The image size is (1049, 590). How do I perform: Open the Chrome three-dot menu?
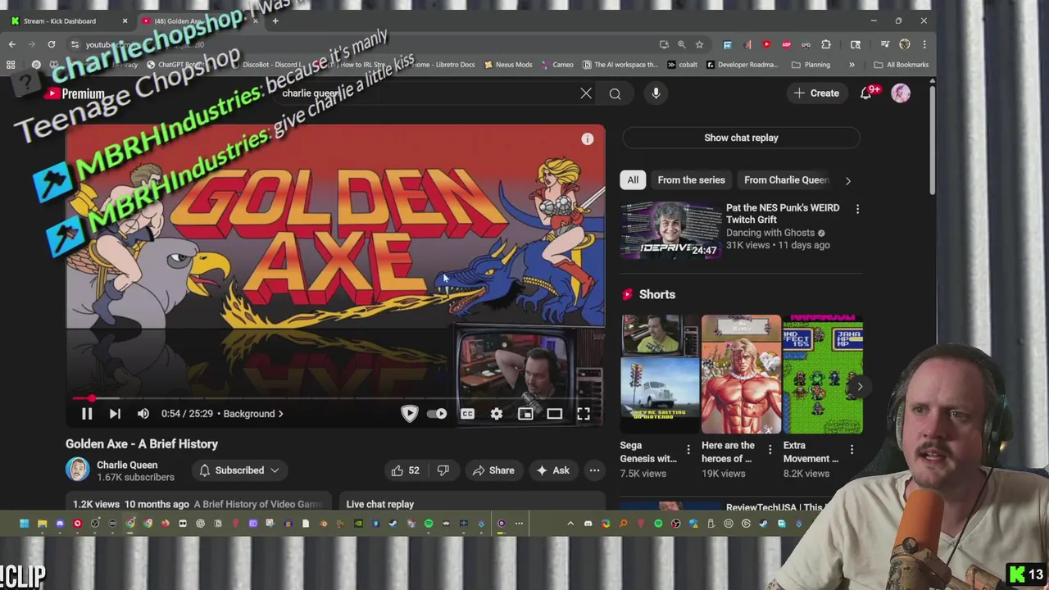(x=924, y=44)
